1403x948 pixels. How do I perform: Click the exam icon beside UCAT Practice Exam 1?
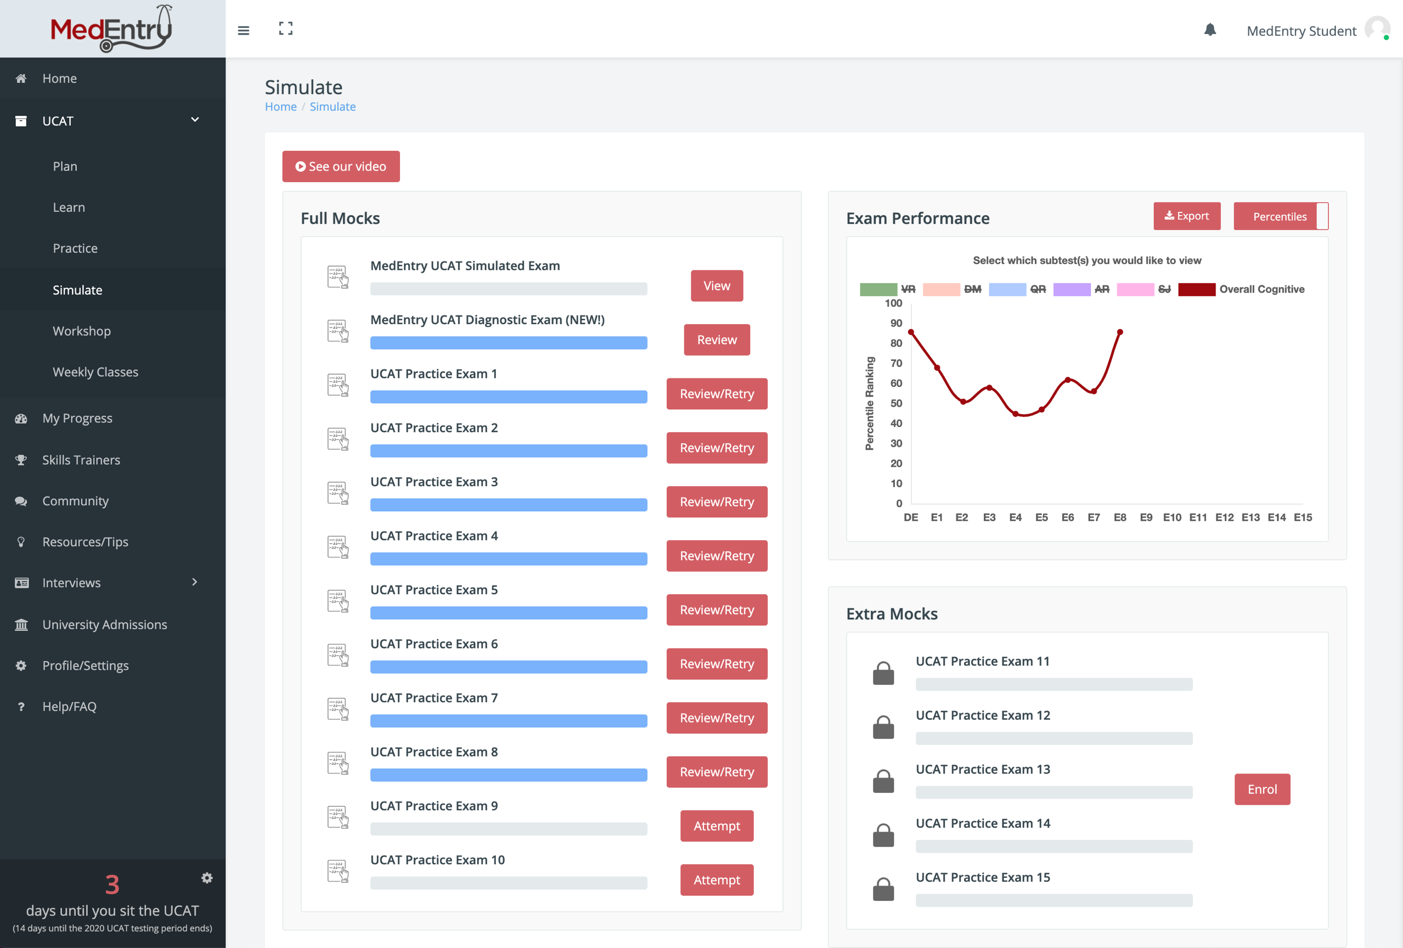coord(337,385)
